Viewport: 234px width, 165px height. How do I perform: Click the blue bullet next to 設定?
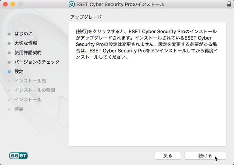(x=9, y=72)
